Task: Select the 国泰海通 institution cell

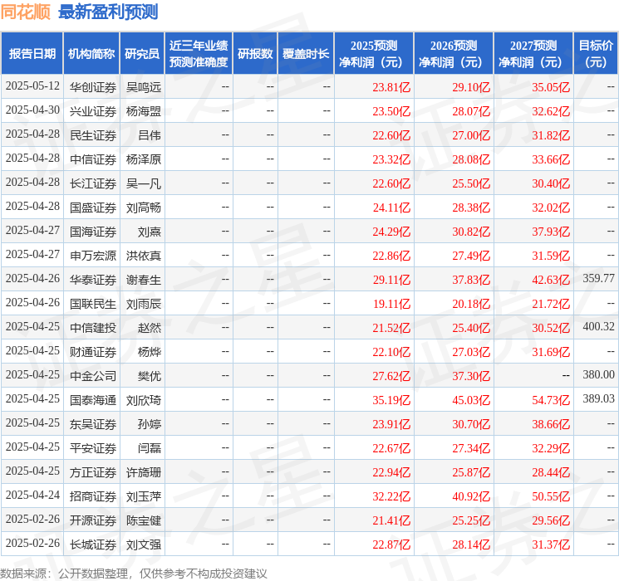Action: pyautogui.click(x=93, y=400)
